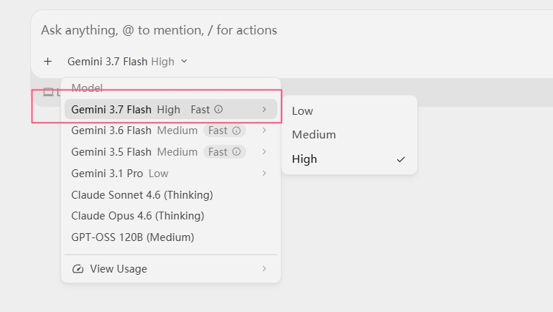
Task: Click info icon beside Gemini 3.7 Flash Fast
Action: (x=218, y=109)
